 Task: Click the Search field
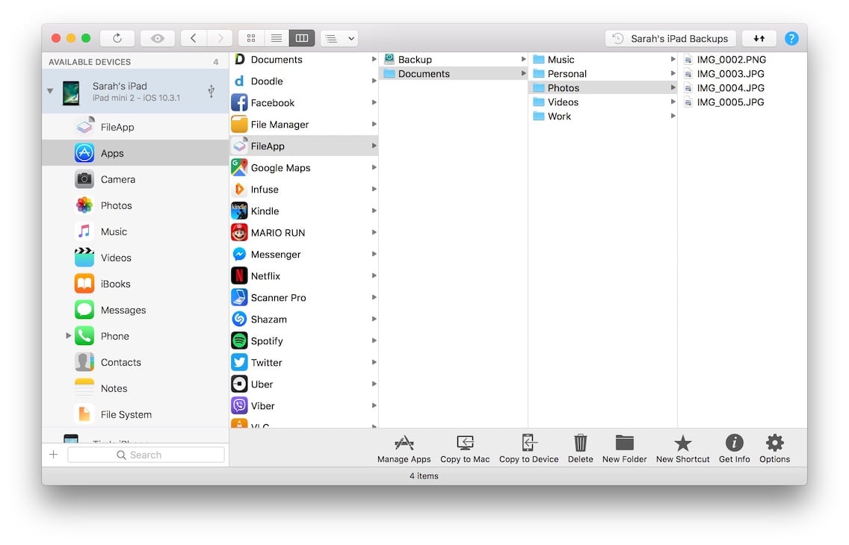click(146, 455)
